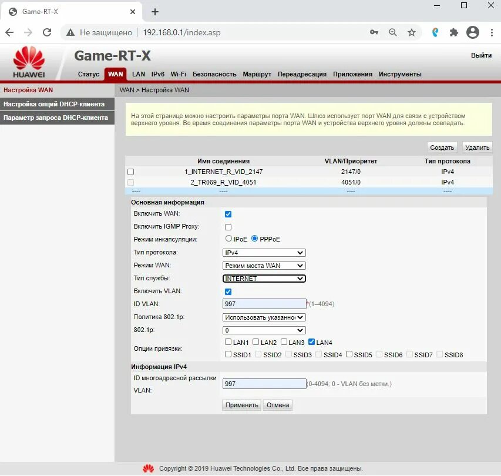Check the SSID1 binding option
Screen dimensions: 501x476
228,354
